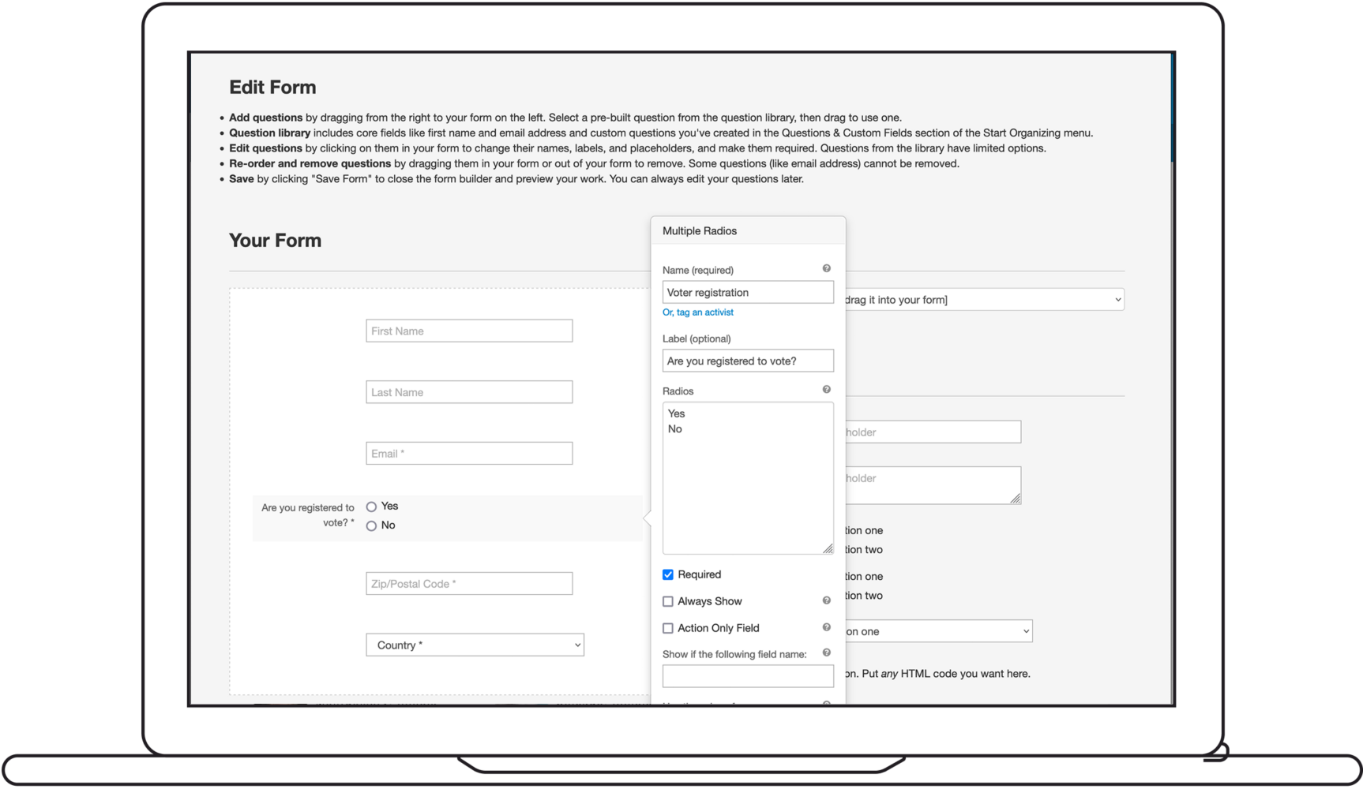1363x789 pixels.
Task: Open help tooltip for Action Only Field
Action: 826,627
